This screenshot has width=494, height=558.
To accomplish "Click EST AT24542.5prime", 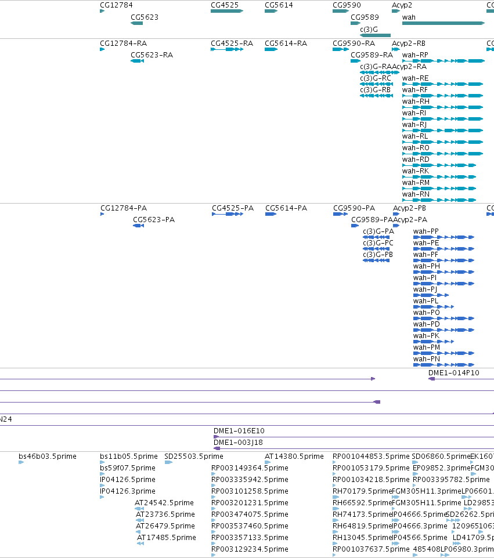I will pos(164,502).
